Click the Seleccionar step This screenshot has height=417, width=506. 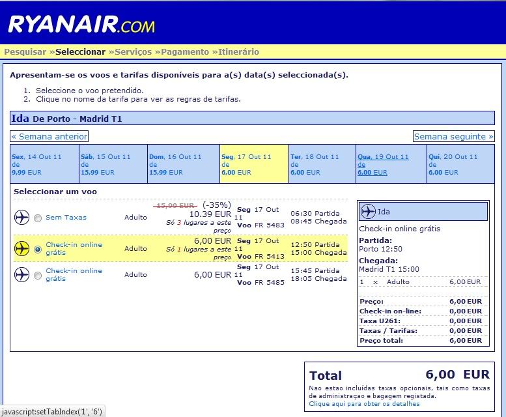[x=80, y=52]
